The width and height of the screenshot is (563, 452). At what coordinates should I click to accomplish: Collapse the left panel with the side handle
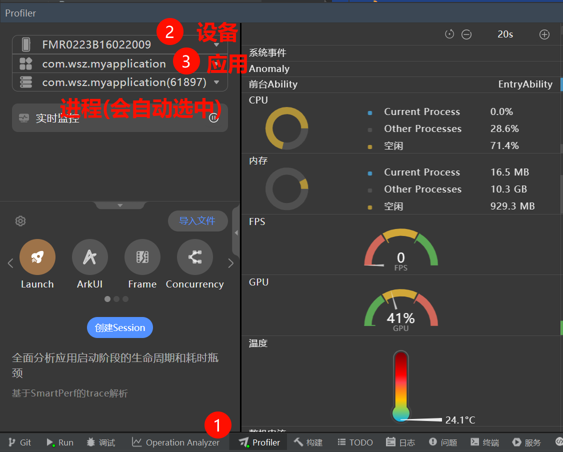(x=236, y=233)
